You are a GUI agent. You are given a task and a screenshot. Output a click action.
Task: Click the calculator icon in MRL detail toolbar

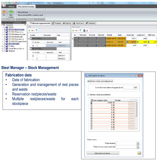(84, 30)
